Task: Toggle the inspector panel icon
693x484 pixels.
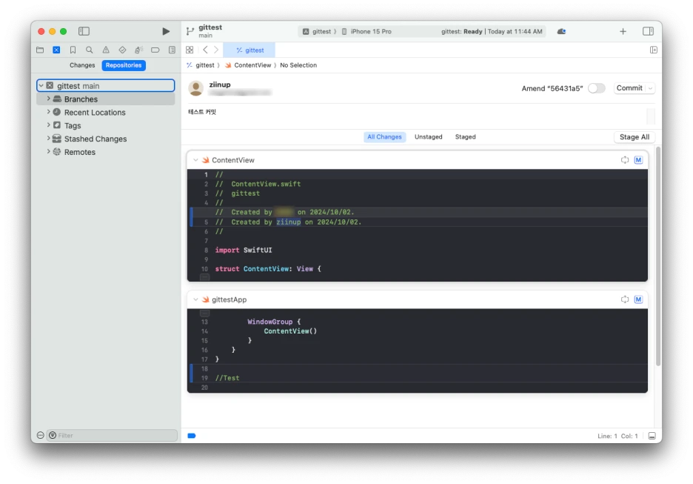Action: pyautogui.click(x=648, y=31)
